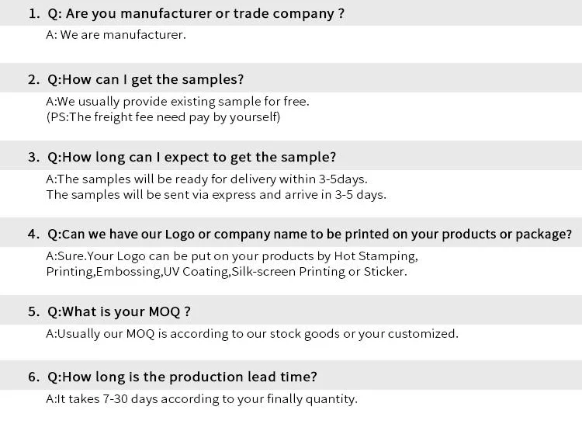Image resolution: width=582 pixels, height=431 pixels.
Task: Select the number 6 FAQ label
Action: tap(33, 377)
